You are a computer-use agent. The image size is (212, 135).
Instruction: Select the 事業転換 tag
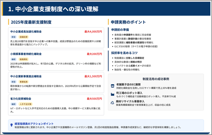point(24,82)
